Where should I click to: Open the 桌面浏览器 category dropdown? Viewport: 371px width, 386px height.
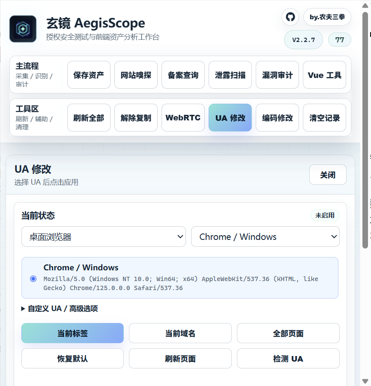click(104, 236)
